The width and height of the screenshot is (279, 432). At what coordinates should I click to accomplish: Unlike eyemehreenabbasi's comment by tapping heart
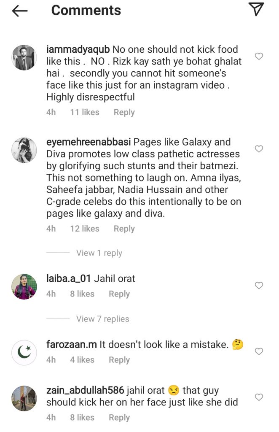(x=258, y=148)
